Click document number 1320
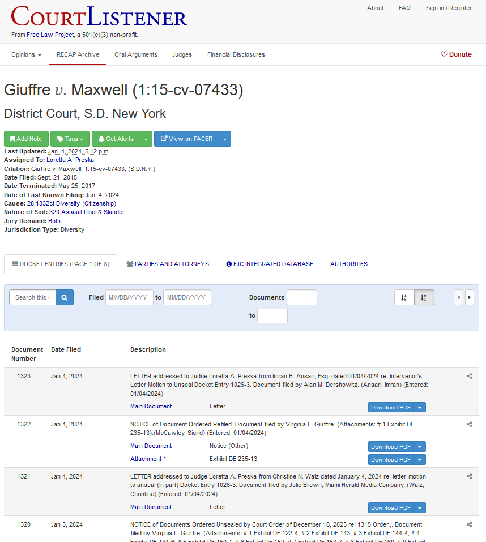The width and height of the screenshot is (486, 542). [24, 524]
